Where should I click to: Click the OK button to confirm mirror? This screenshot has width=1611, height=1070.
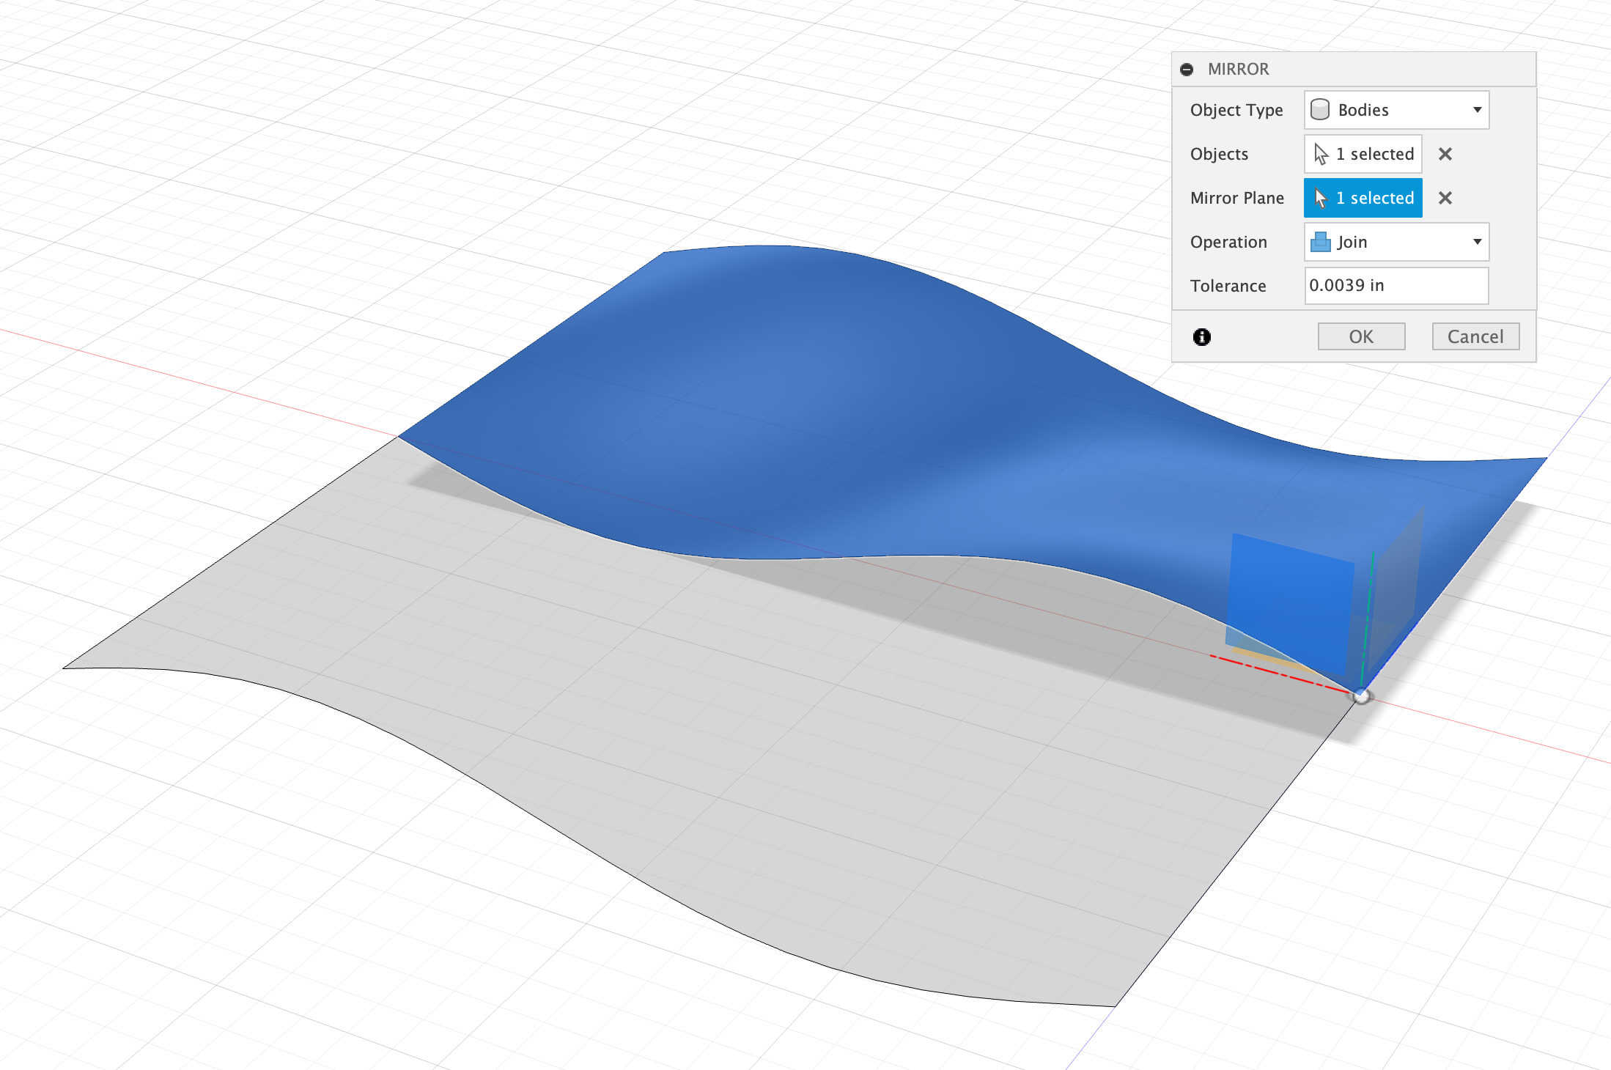(x=1363, y=337)
